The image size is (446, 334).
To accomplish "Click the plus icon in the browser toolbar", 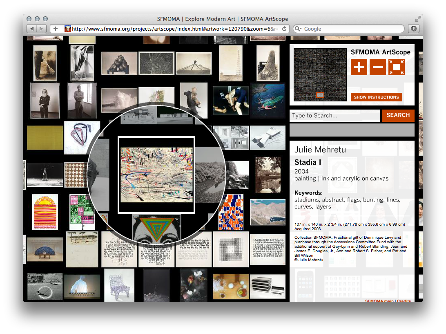I will click(55, 29).
